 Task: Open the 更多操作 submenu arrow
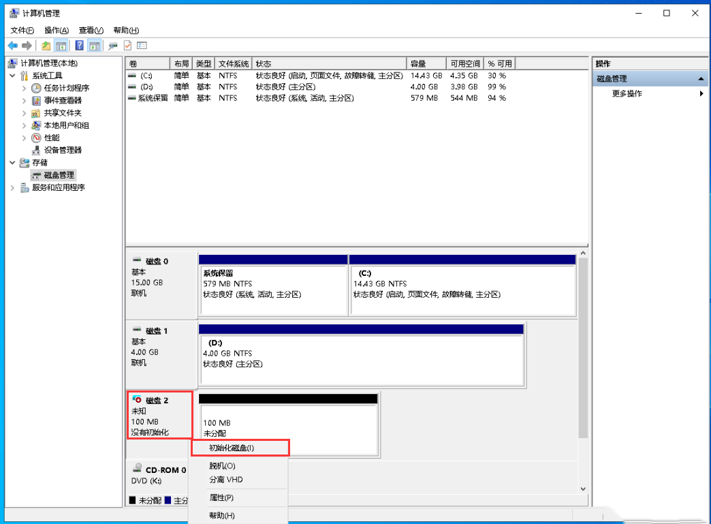coord(701,93)
